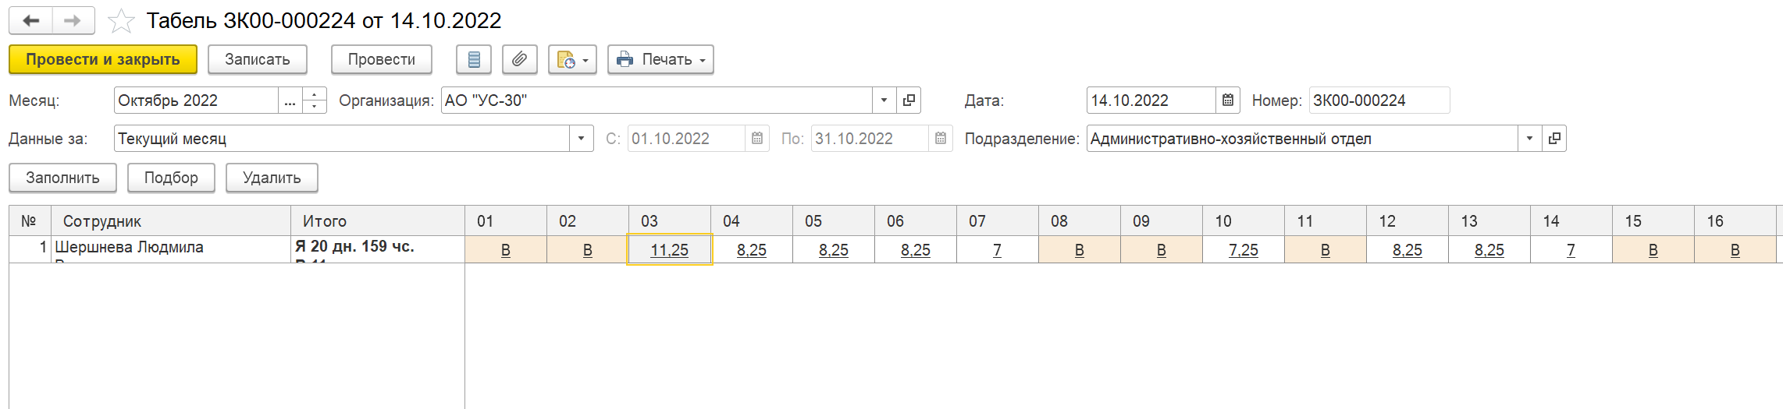This screenshot has height=409, width=1783.
Task: Click the Заполнить button
Action: (x=62, y=178)
